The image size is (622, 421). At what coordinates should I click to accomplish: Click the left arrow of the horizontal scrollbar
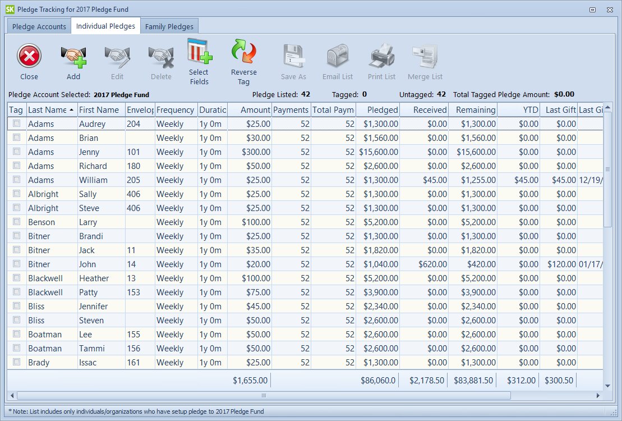(x=12, y=395)
